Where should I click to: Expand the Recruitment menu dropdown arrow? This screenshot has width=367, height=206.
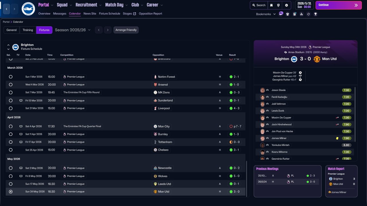click(x=100, y=5)
